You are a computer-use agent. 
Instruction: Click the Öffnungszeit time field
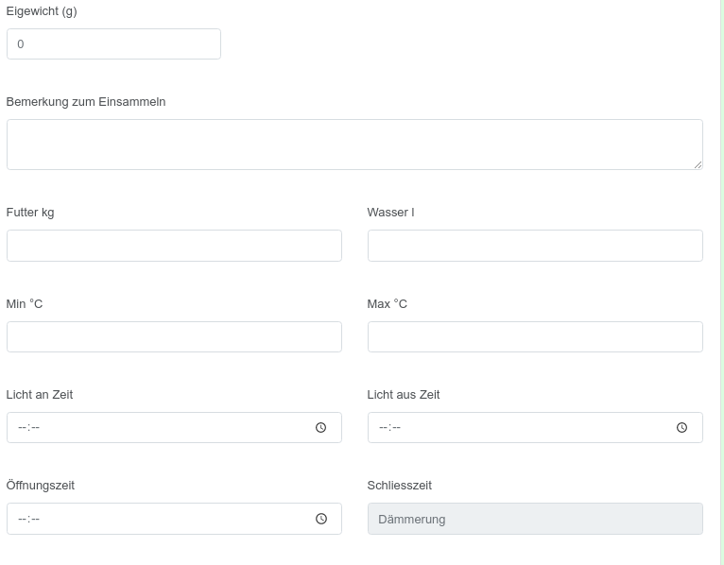pos(174,519)
